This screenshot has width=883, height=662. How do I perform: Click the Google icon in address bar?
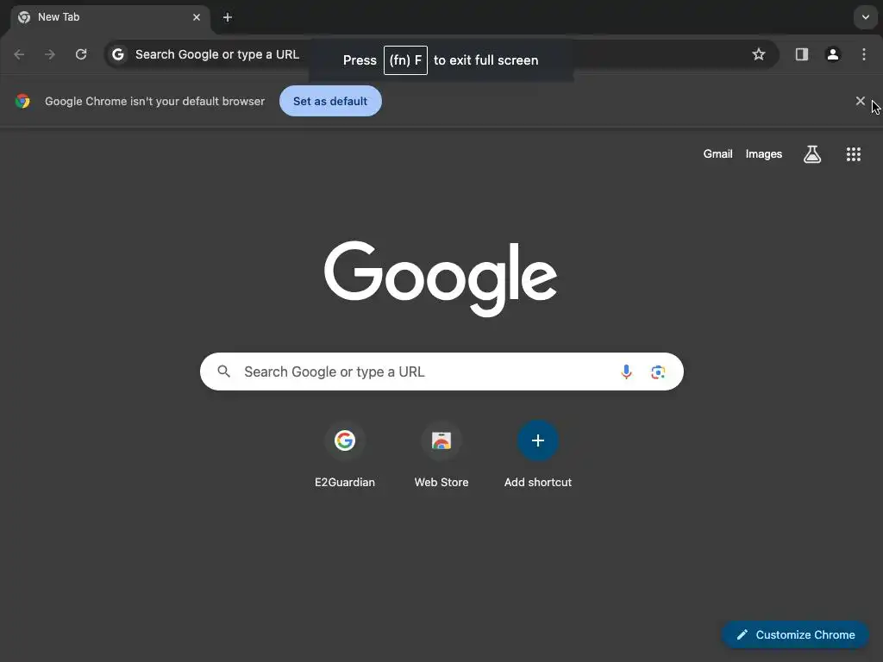pyautogui.click(x=117, y=54)
